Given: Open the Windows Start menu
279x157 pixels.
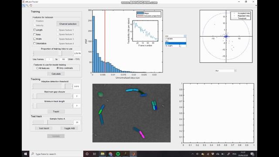Looking at the screenshot, I should (25, 154).
